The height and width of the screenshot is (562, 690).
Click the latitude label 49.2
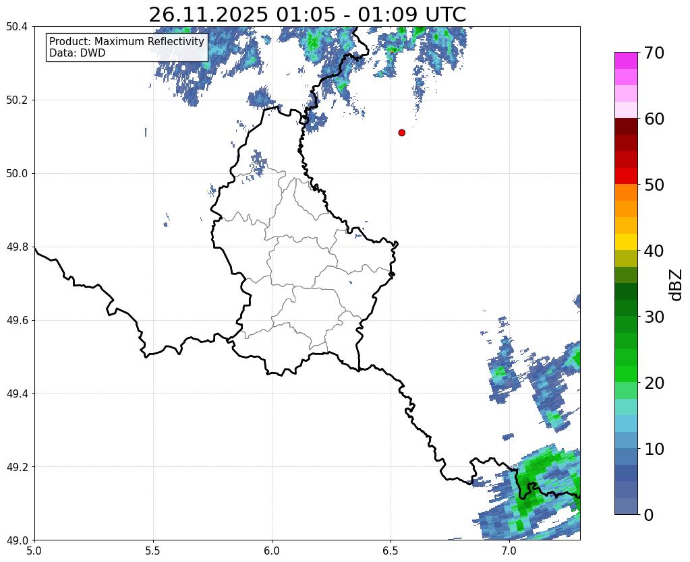tap(17, 467)
